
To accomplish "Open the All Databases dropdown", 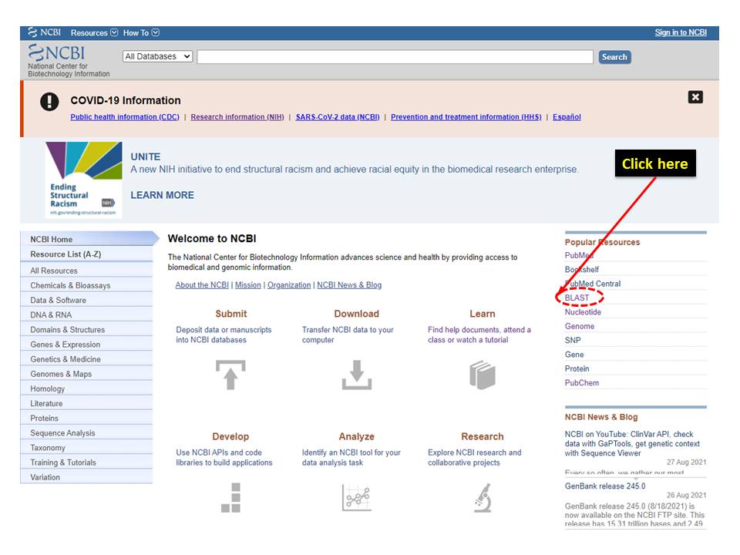I will pyautogui.click(x=157, y=57).
